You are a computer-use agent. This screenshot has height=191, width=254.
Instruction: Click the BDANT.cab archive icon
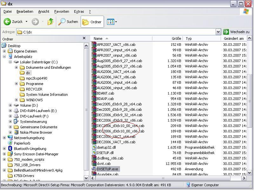pos(94,93)
